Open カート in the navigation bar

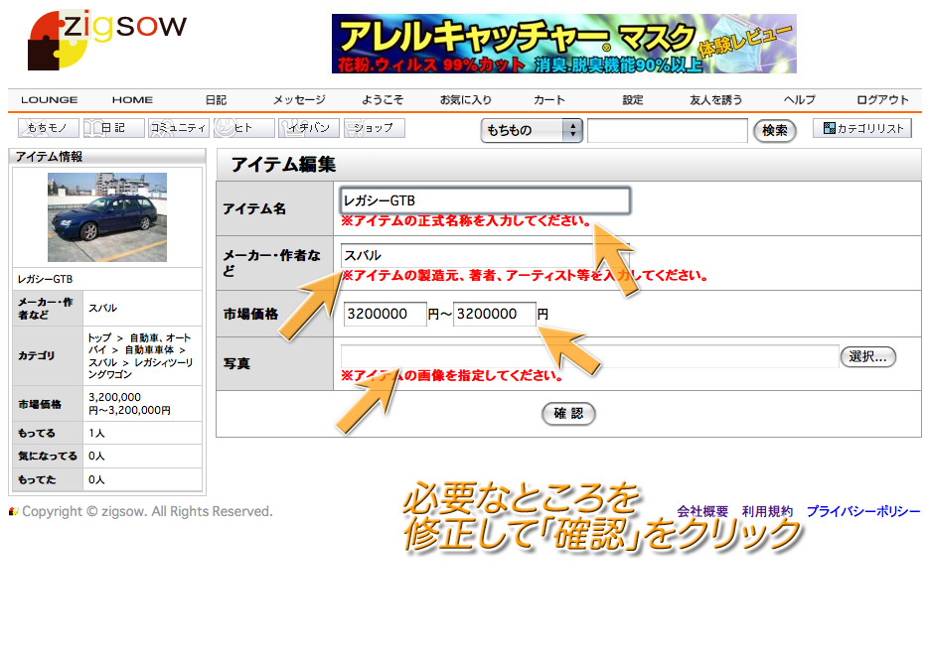coord(549,100)
